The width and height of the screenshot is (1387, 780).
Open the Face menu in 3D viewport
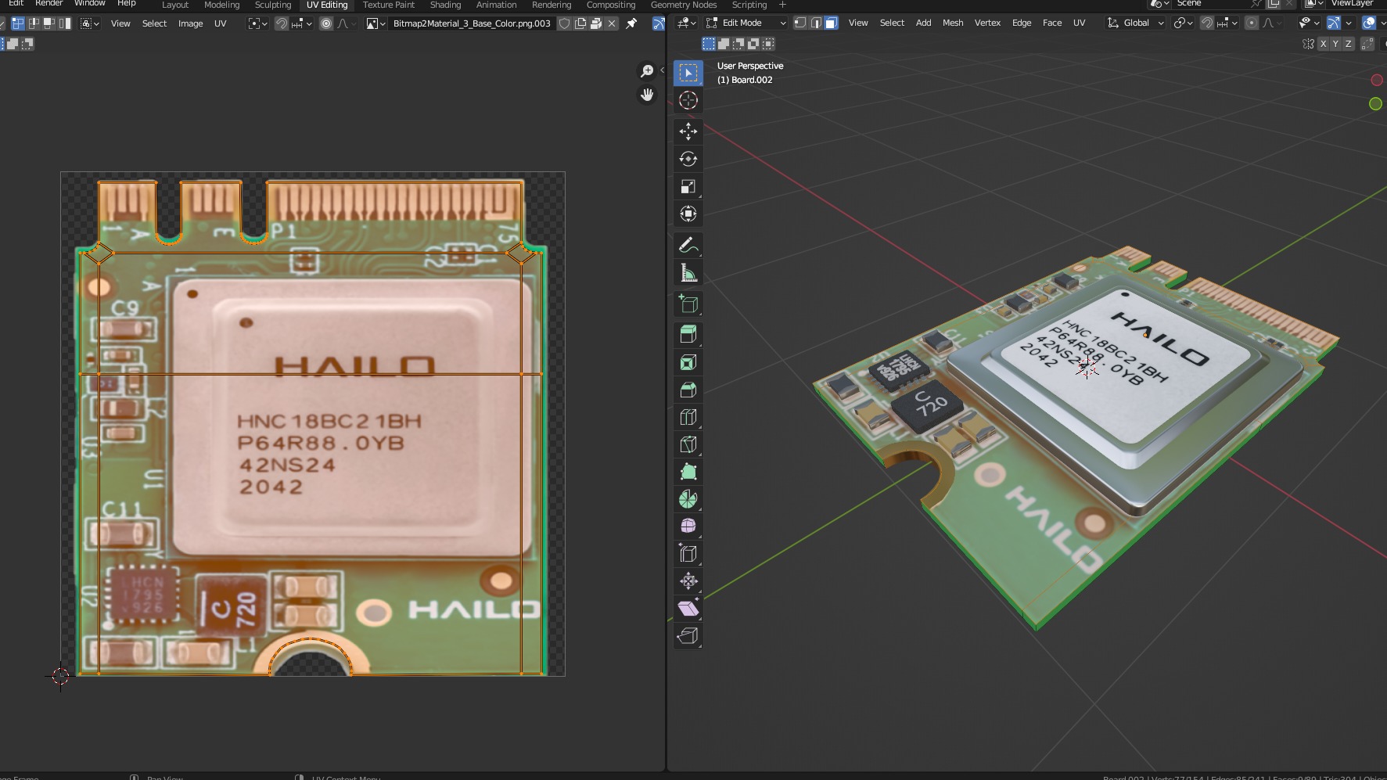(1052, 23)
